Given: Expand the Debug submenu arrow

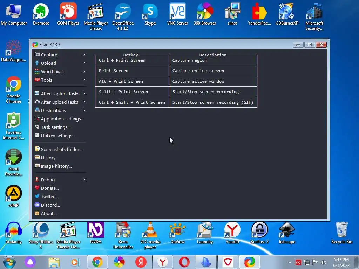Looking at the screenshot, I should 84,180.
